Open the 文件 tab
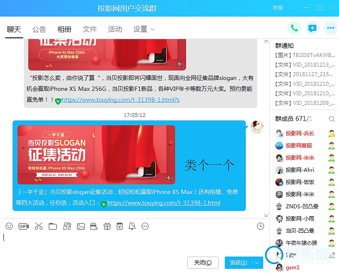339x274 pixels. [90, 29]
